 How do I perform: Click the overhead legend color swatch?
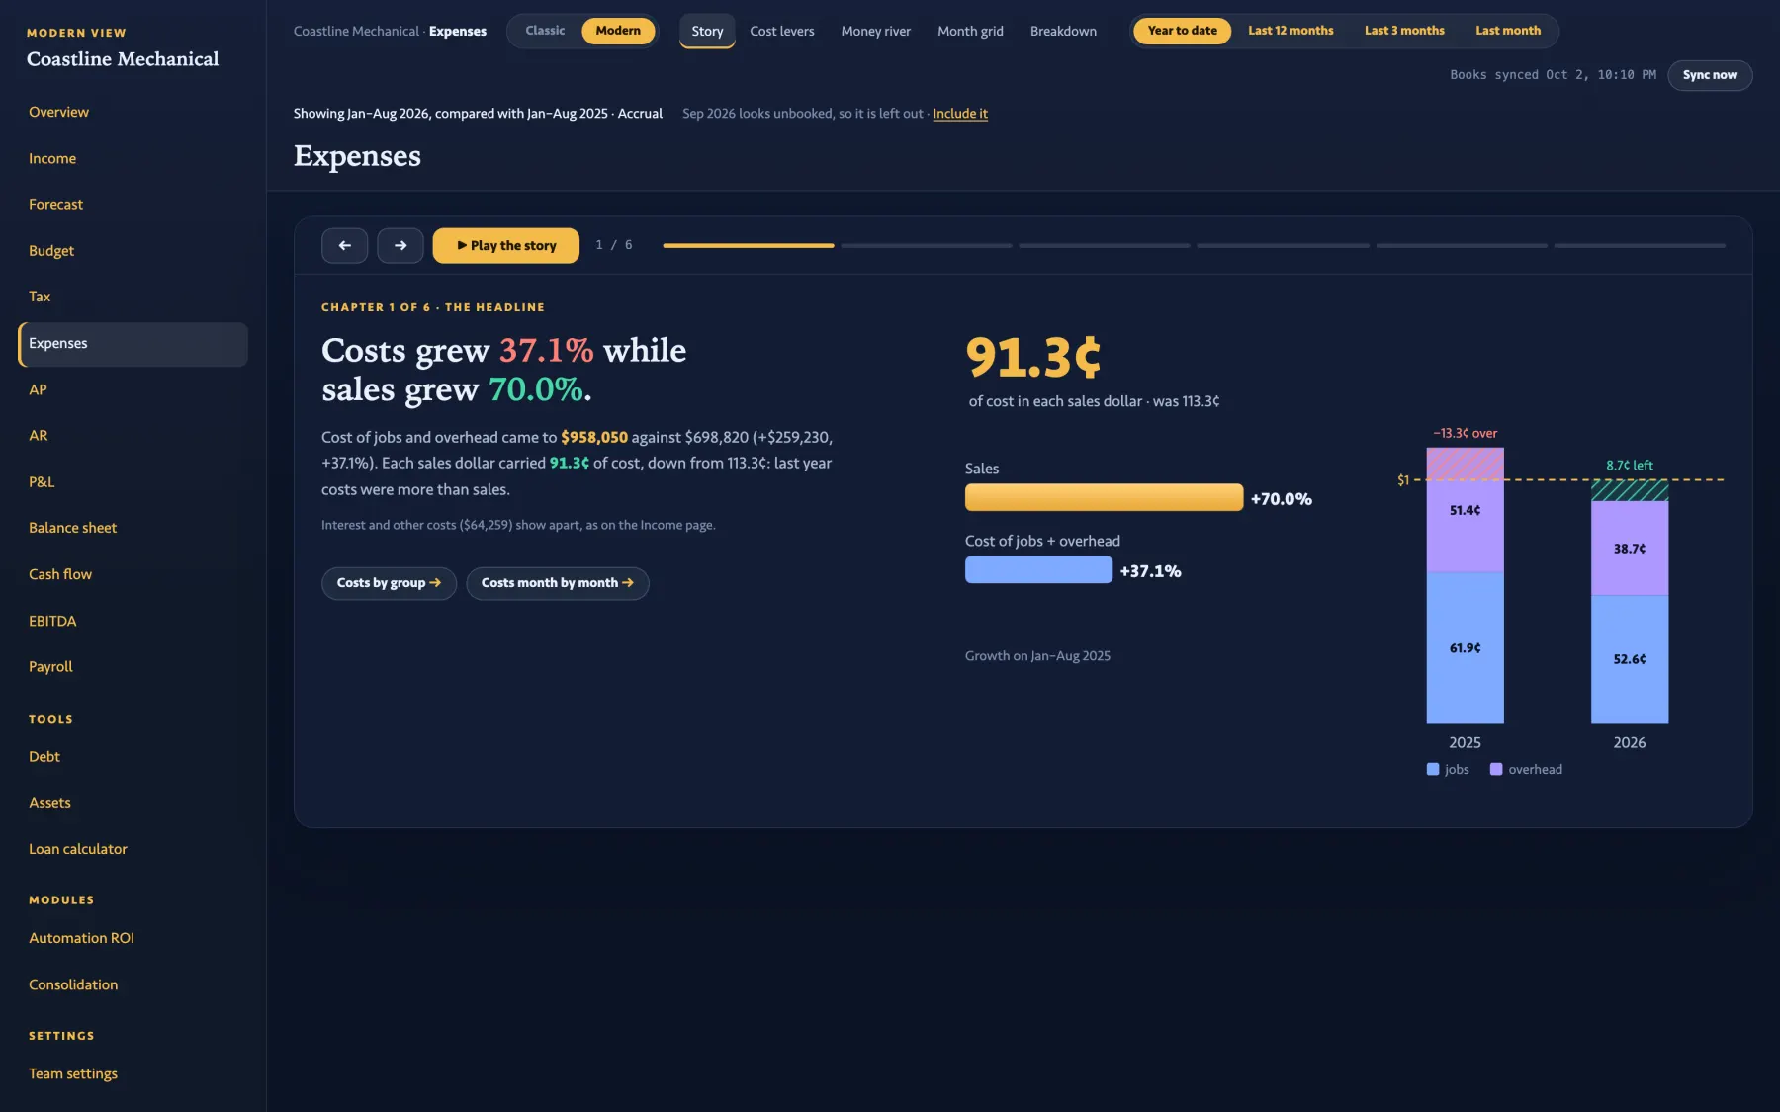click(1496, 769)
